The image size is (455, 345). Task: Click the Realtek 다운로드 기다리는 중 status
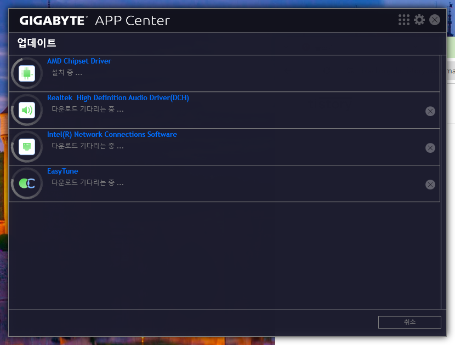(x=87, y=110)
